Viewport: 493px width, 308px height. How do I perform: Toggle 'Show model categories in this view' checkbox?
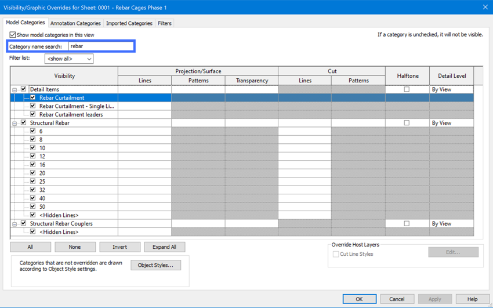[13, 35]
